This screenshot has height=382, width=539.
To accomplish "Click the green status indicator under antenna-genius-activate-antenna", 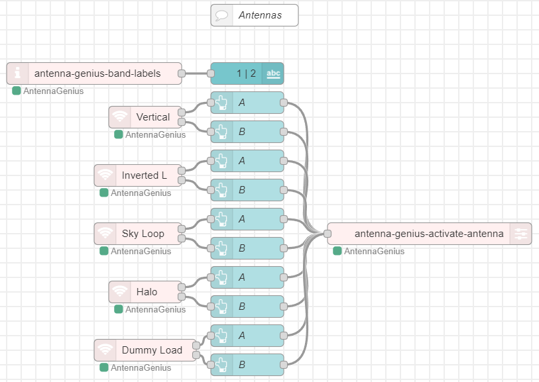I will tap(337, 251).
